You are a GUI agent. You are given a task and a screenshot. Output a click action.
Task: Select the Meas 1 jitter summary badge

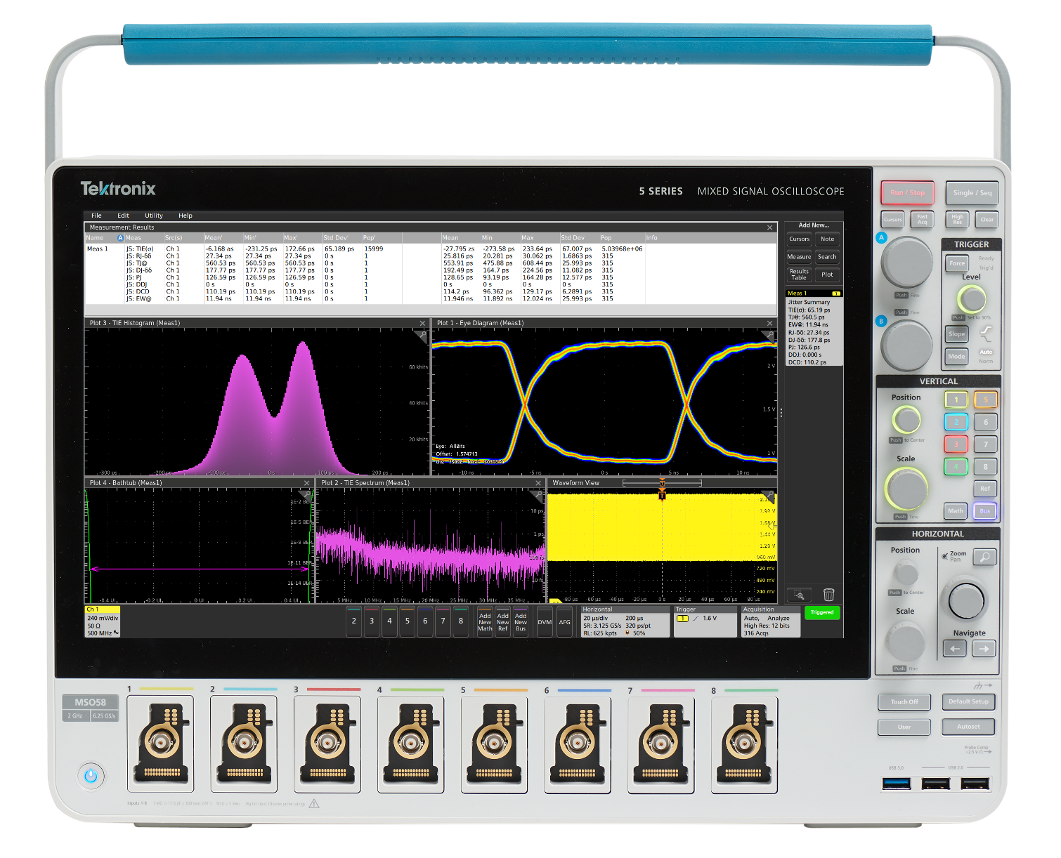[814, 328]
